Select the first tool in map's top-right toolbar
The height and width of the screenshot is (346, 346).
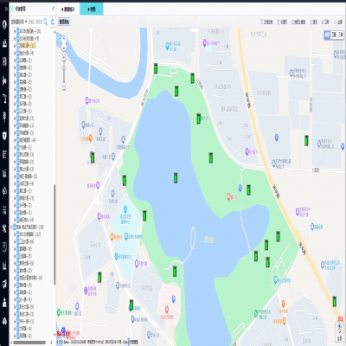pos(266,22)
